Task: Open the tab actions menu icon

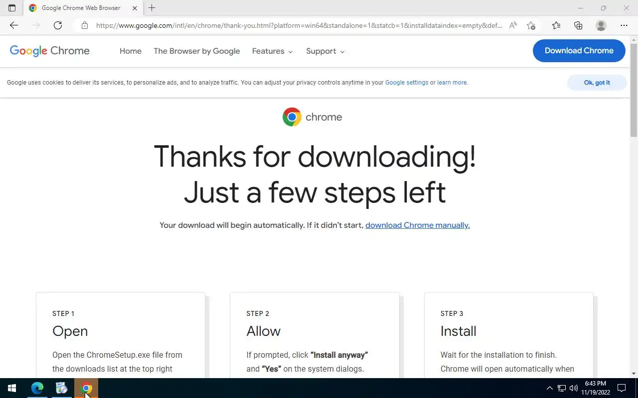Action: point(12,8)
